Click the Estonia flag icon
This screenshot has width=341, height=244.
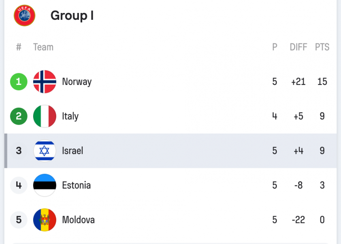coord(45,185)
